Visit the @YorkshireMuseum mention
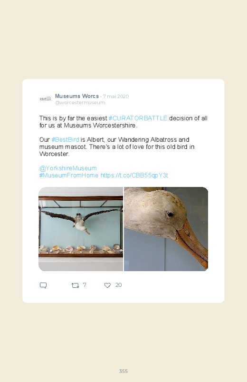Image resolution: width=247 pixels, height=382 pixels. [x=68, y=168]
